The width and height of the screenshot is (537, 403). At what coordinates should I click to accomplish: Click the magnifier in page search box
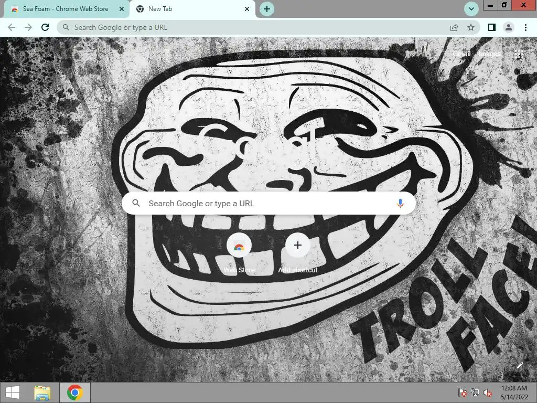136,203
